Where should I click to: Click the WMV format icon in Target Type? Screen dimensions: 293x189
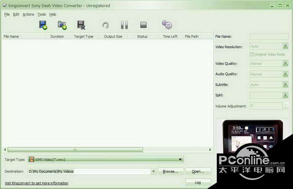coord(31,159)
